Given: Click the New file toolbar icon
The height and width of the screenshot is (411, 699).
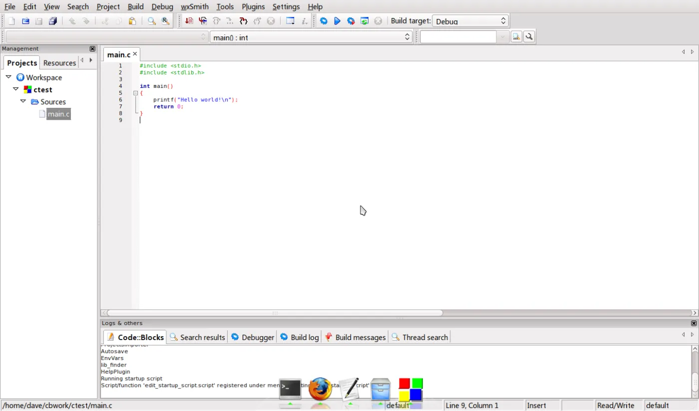Looking at the screenshot, I should click(12, 21).
